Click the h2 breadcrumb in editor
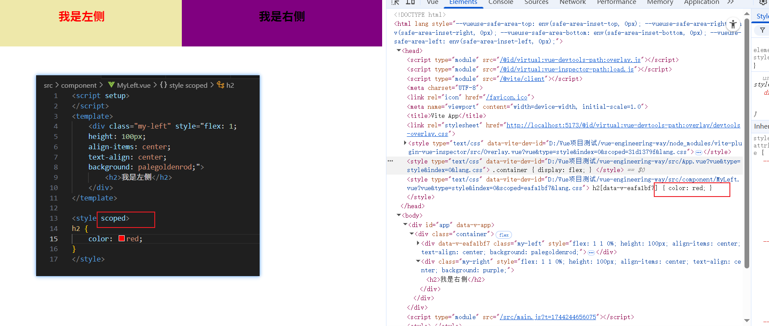Screen dimensions: 769x326 230,85
